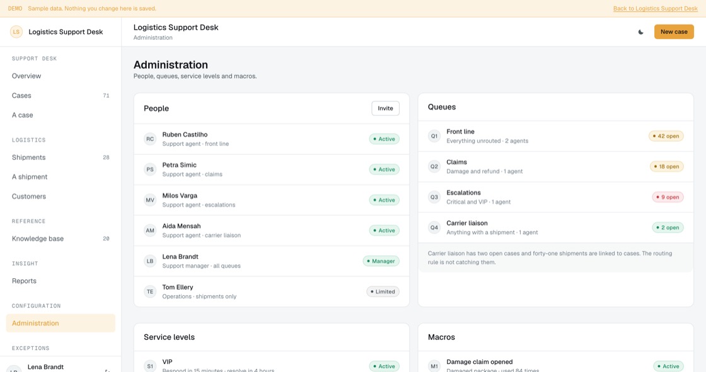
Task: Open the Carrier liaison queue title
Action: (x=467, y=223)
